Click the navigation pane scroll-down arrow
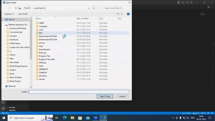 [31, 87]
